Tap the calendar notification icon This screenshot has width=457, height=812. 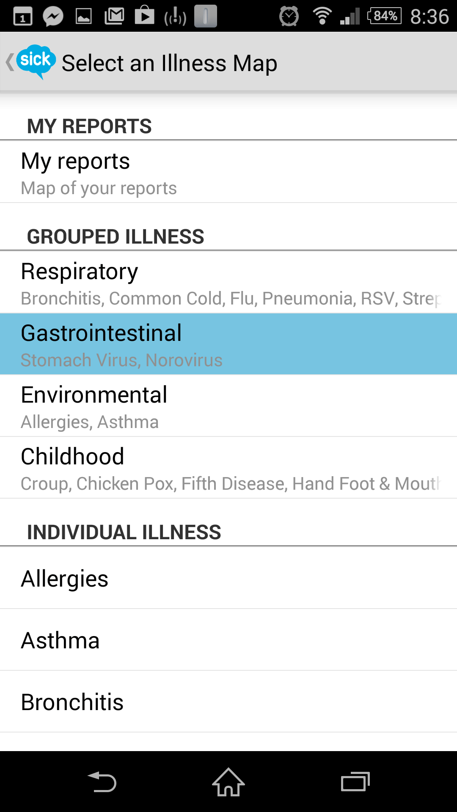click(23, 17)
